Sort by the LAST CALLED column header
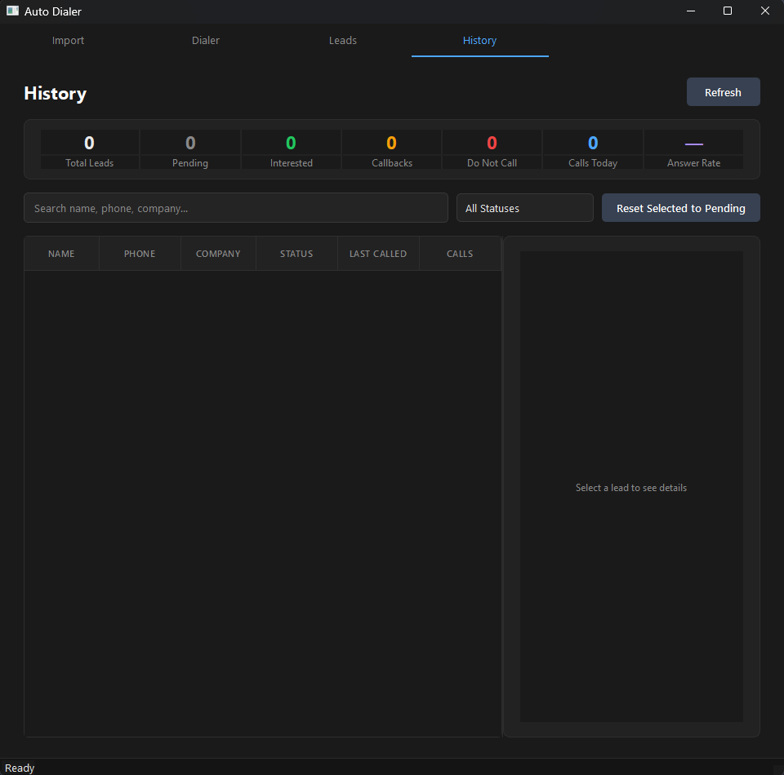 coord(378,254)
